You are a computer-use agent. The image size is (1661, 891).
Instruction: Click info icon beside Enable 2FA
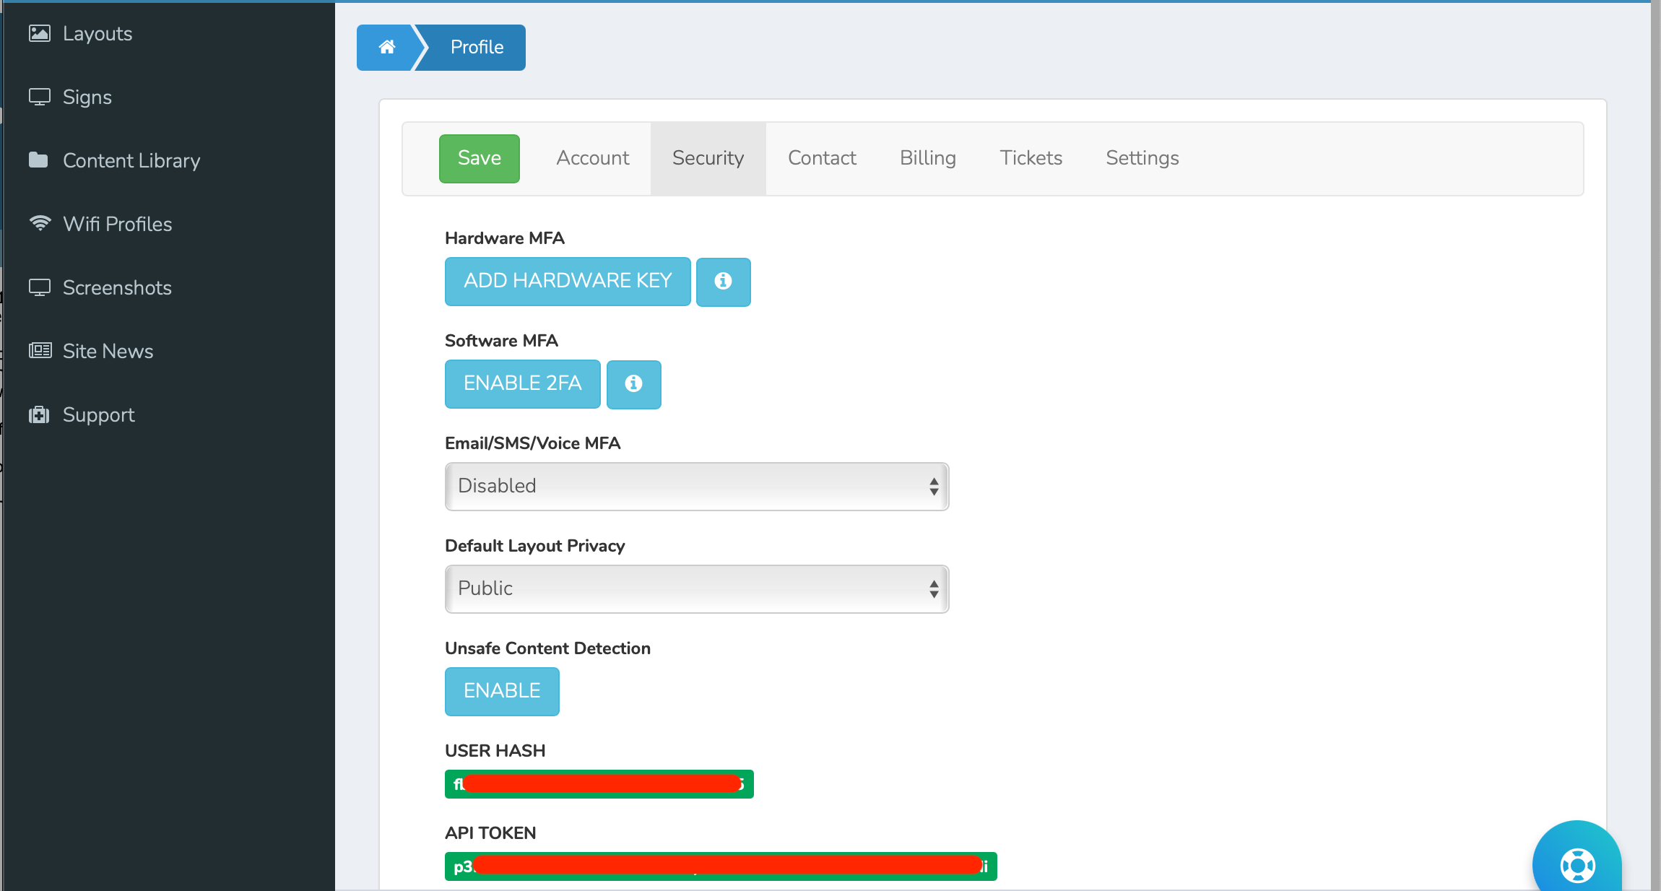[x=633, y=384]
